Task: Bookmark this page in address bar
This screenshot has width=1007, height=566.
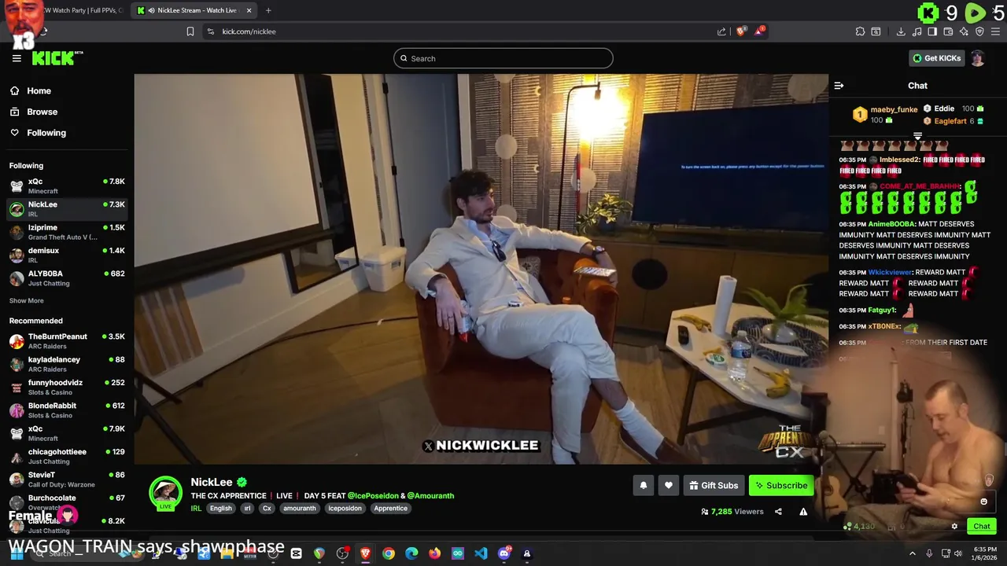Action: point(190,31)
